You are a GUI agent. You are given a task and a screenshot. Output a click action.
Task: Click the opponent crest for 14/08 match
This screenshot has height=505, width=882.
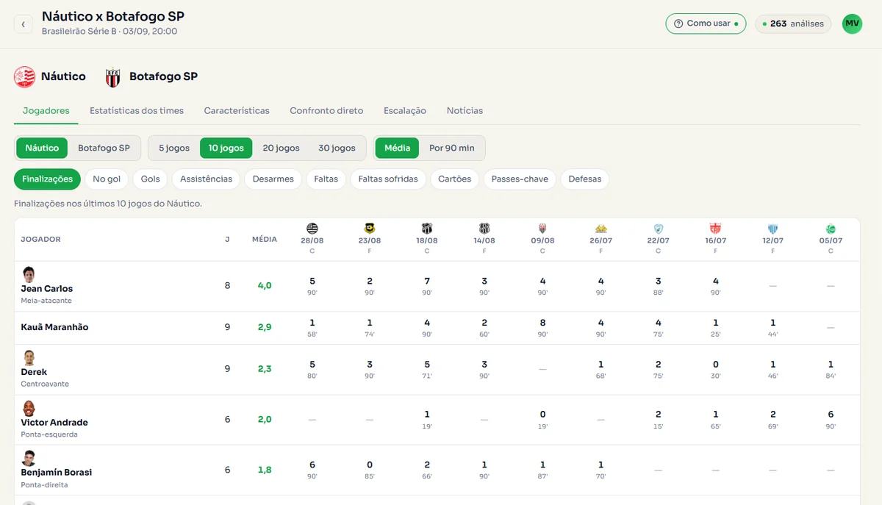click(484, 229)
